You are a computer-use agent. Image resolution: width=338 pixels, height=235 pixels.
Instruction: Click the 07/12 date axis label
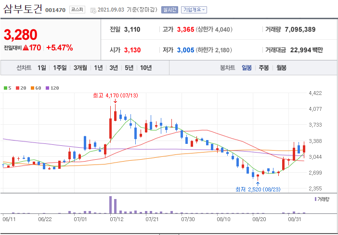(117, 219)
